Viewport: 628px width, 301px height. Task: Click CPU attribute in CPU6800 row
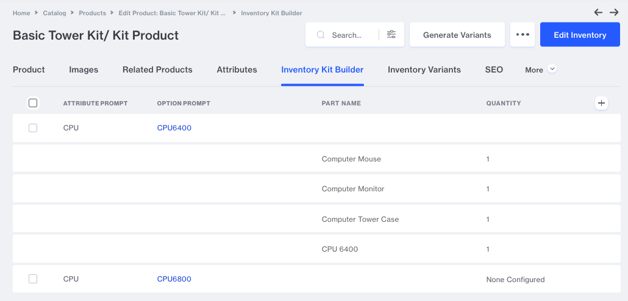[71, 279]
